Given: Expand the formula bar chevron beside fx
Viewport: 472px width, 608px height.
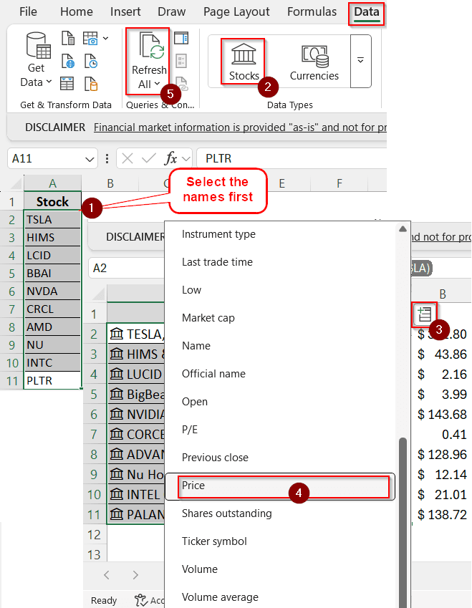Looking at the screenshot, I should 186,158.
